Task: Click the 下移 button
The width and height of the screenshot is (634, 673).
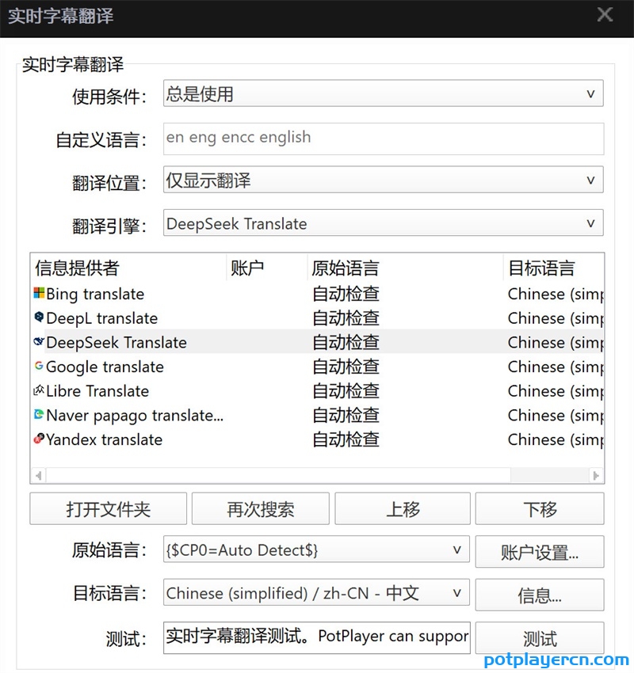Action: (540, 508)
